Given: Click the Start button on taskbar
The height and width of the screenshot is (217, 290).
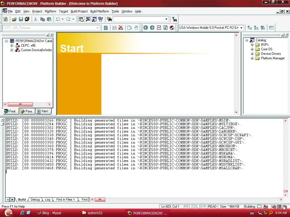Looking at the screenshot, I should pyautogui.click(x=8, y=213).
